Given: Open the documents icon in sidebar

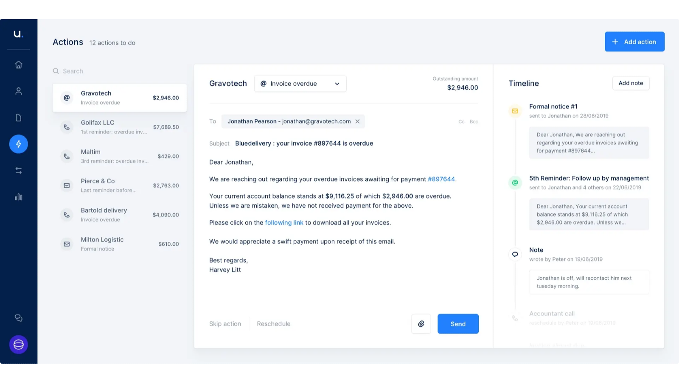Looking at the screenshot, I should pos(18,118).
